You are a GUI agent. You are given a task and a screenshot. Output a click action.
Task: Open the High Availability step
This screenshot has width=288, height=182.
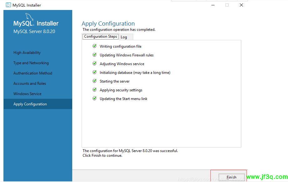coord(27,53)
